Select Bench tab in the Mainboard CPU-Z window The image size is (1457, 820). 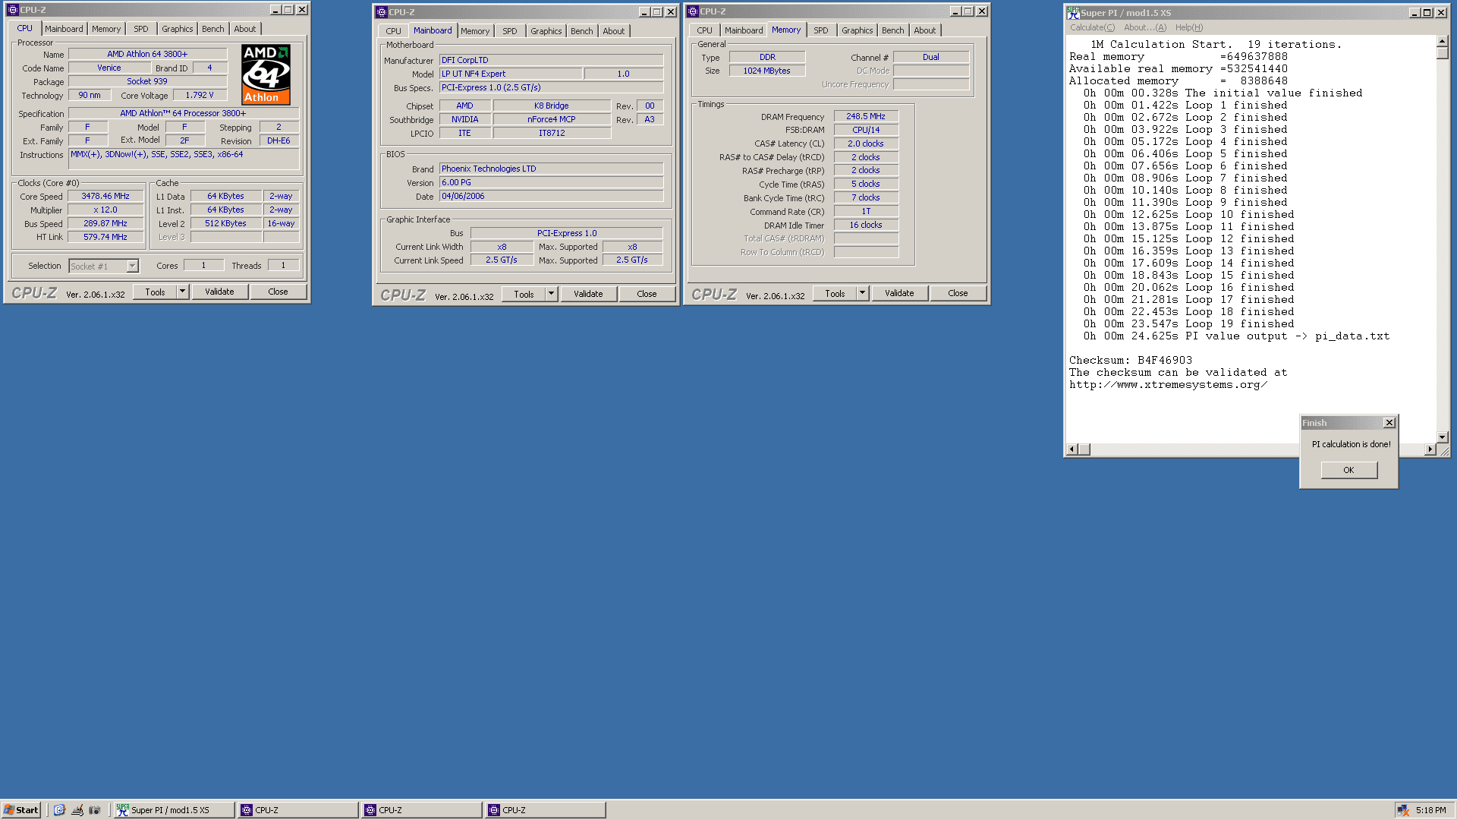pos(581,31)
